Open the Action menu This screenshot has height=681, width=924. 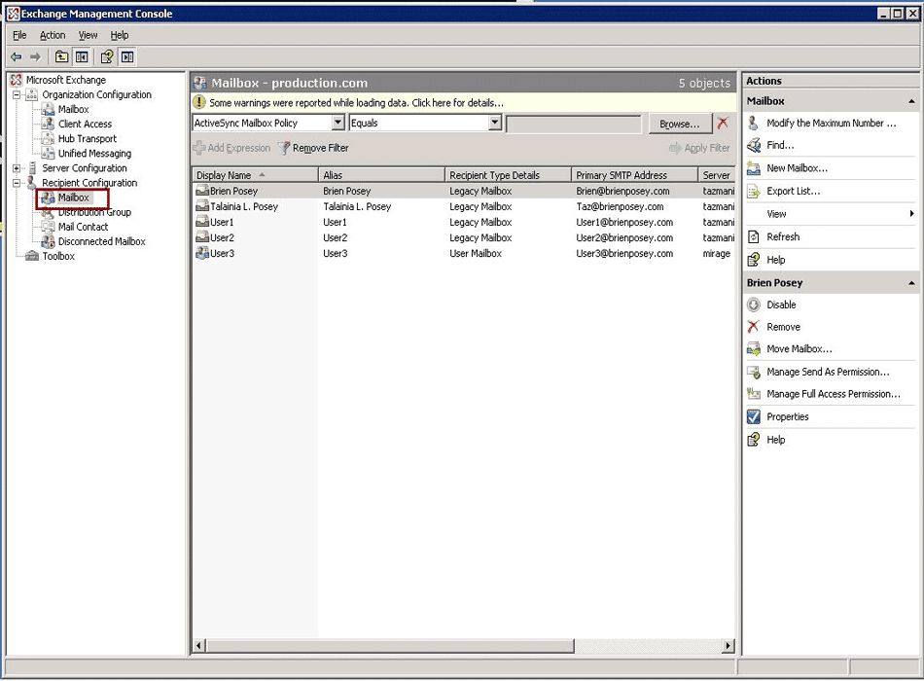tap(53, 35)
